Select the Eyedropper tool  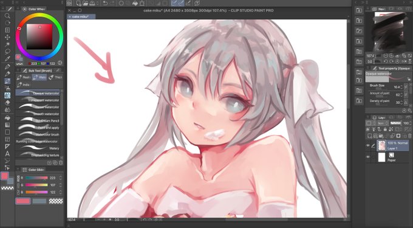[7, 58]
